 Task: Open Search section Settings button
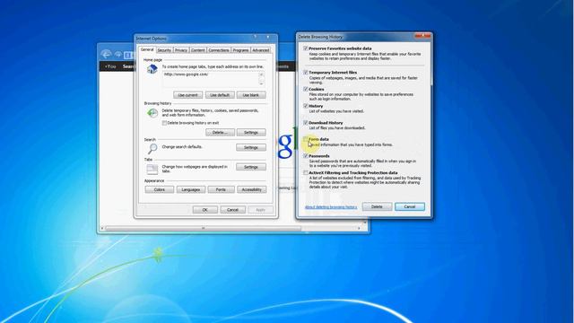[251, 147]
